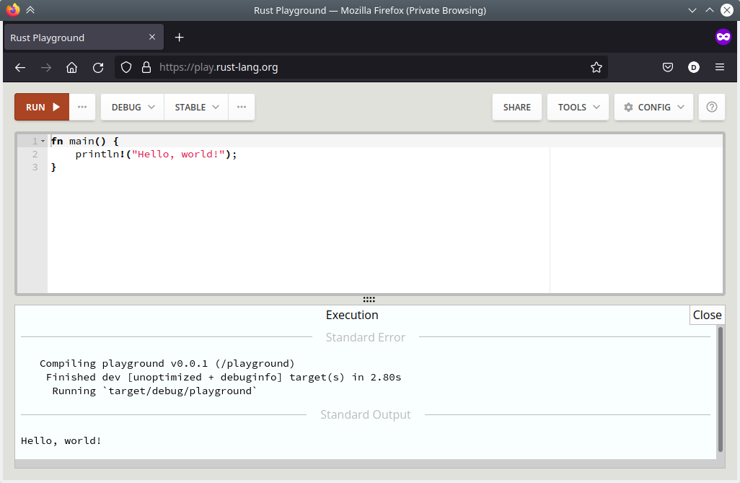Expand the Debug mode dropdown
This screenshot has height=483, width=740.
(133, 107)
